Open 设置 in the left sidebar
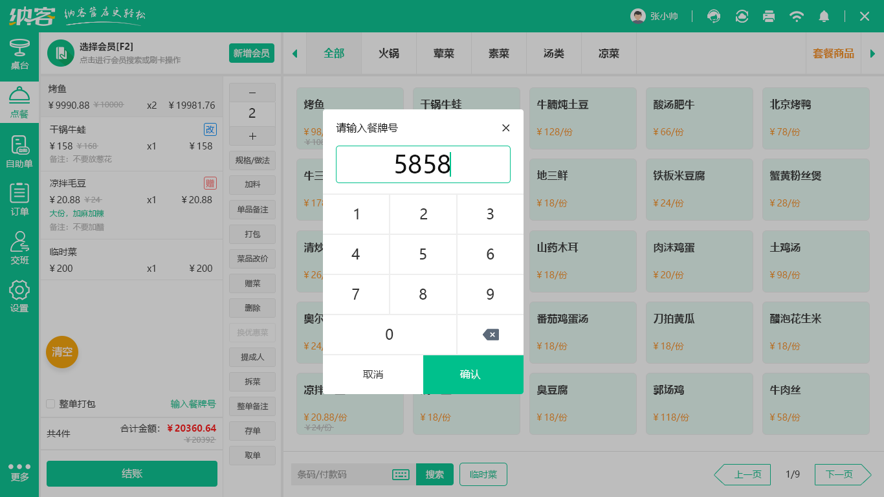The image size is (884, 497). click(x=19, y=297)
